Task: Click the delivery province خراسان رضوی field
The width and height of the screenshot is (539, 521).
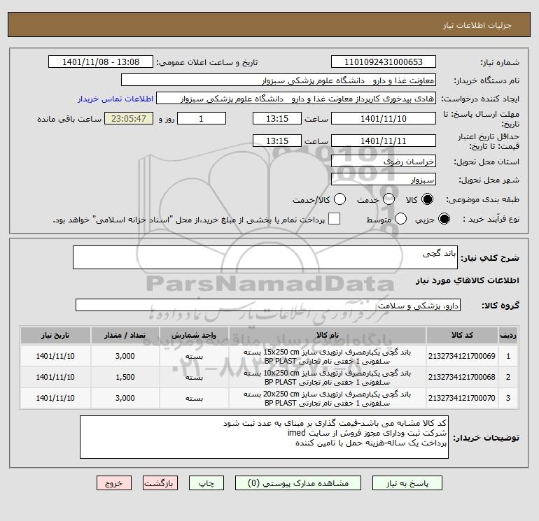Action: [x=384, y=161]
